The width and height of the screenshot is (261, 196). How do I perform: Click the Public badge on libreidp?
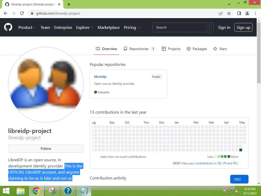coord(156,77)
